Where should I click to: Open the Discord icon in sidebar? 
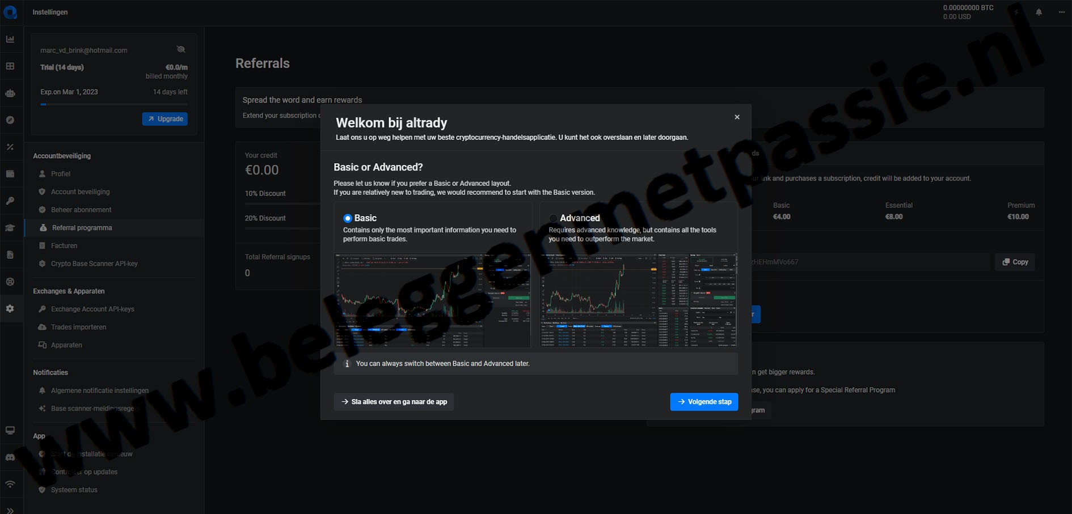(x=10, y=457)
